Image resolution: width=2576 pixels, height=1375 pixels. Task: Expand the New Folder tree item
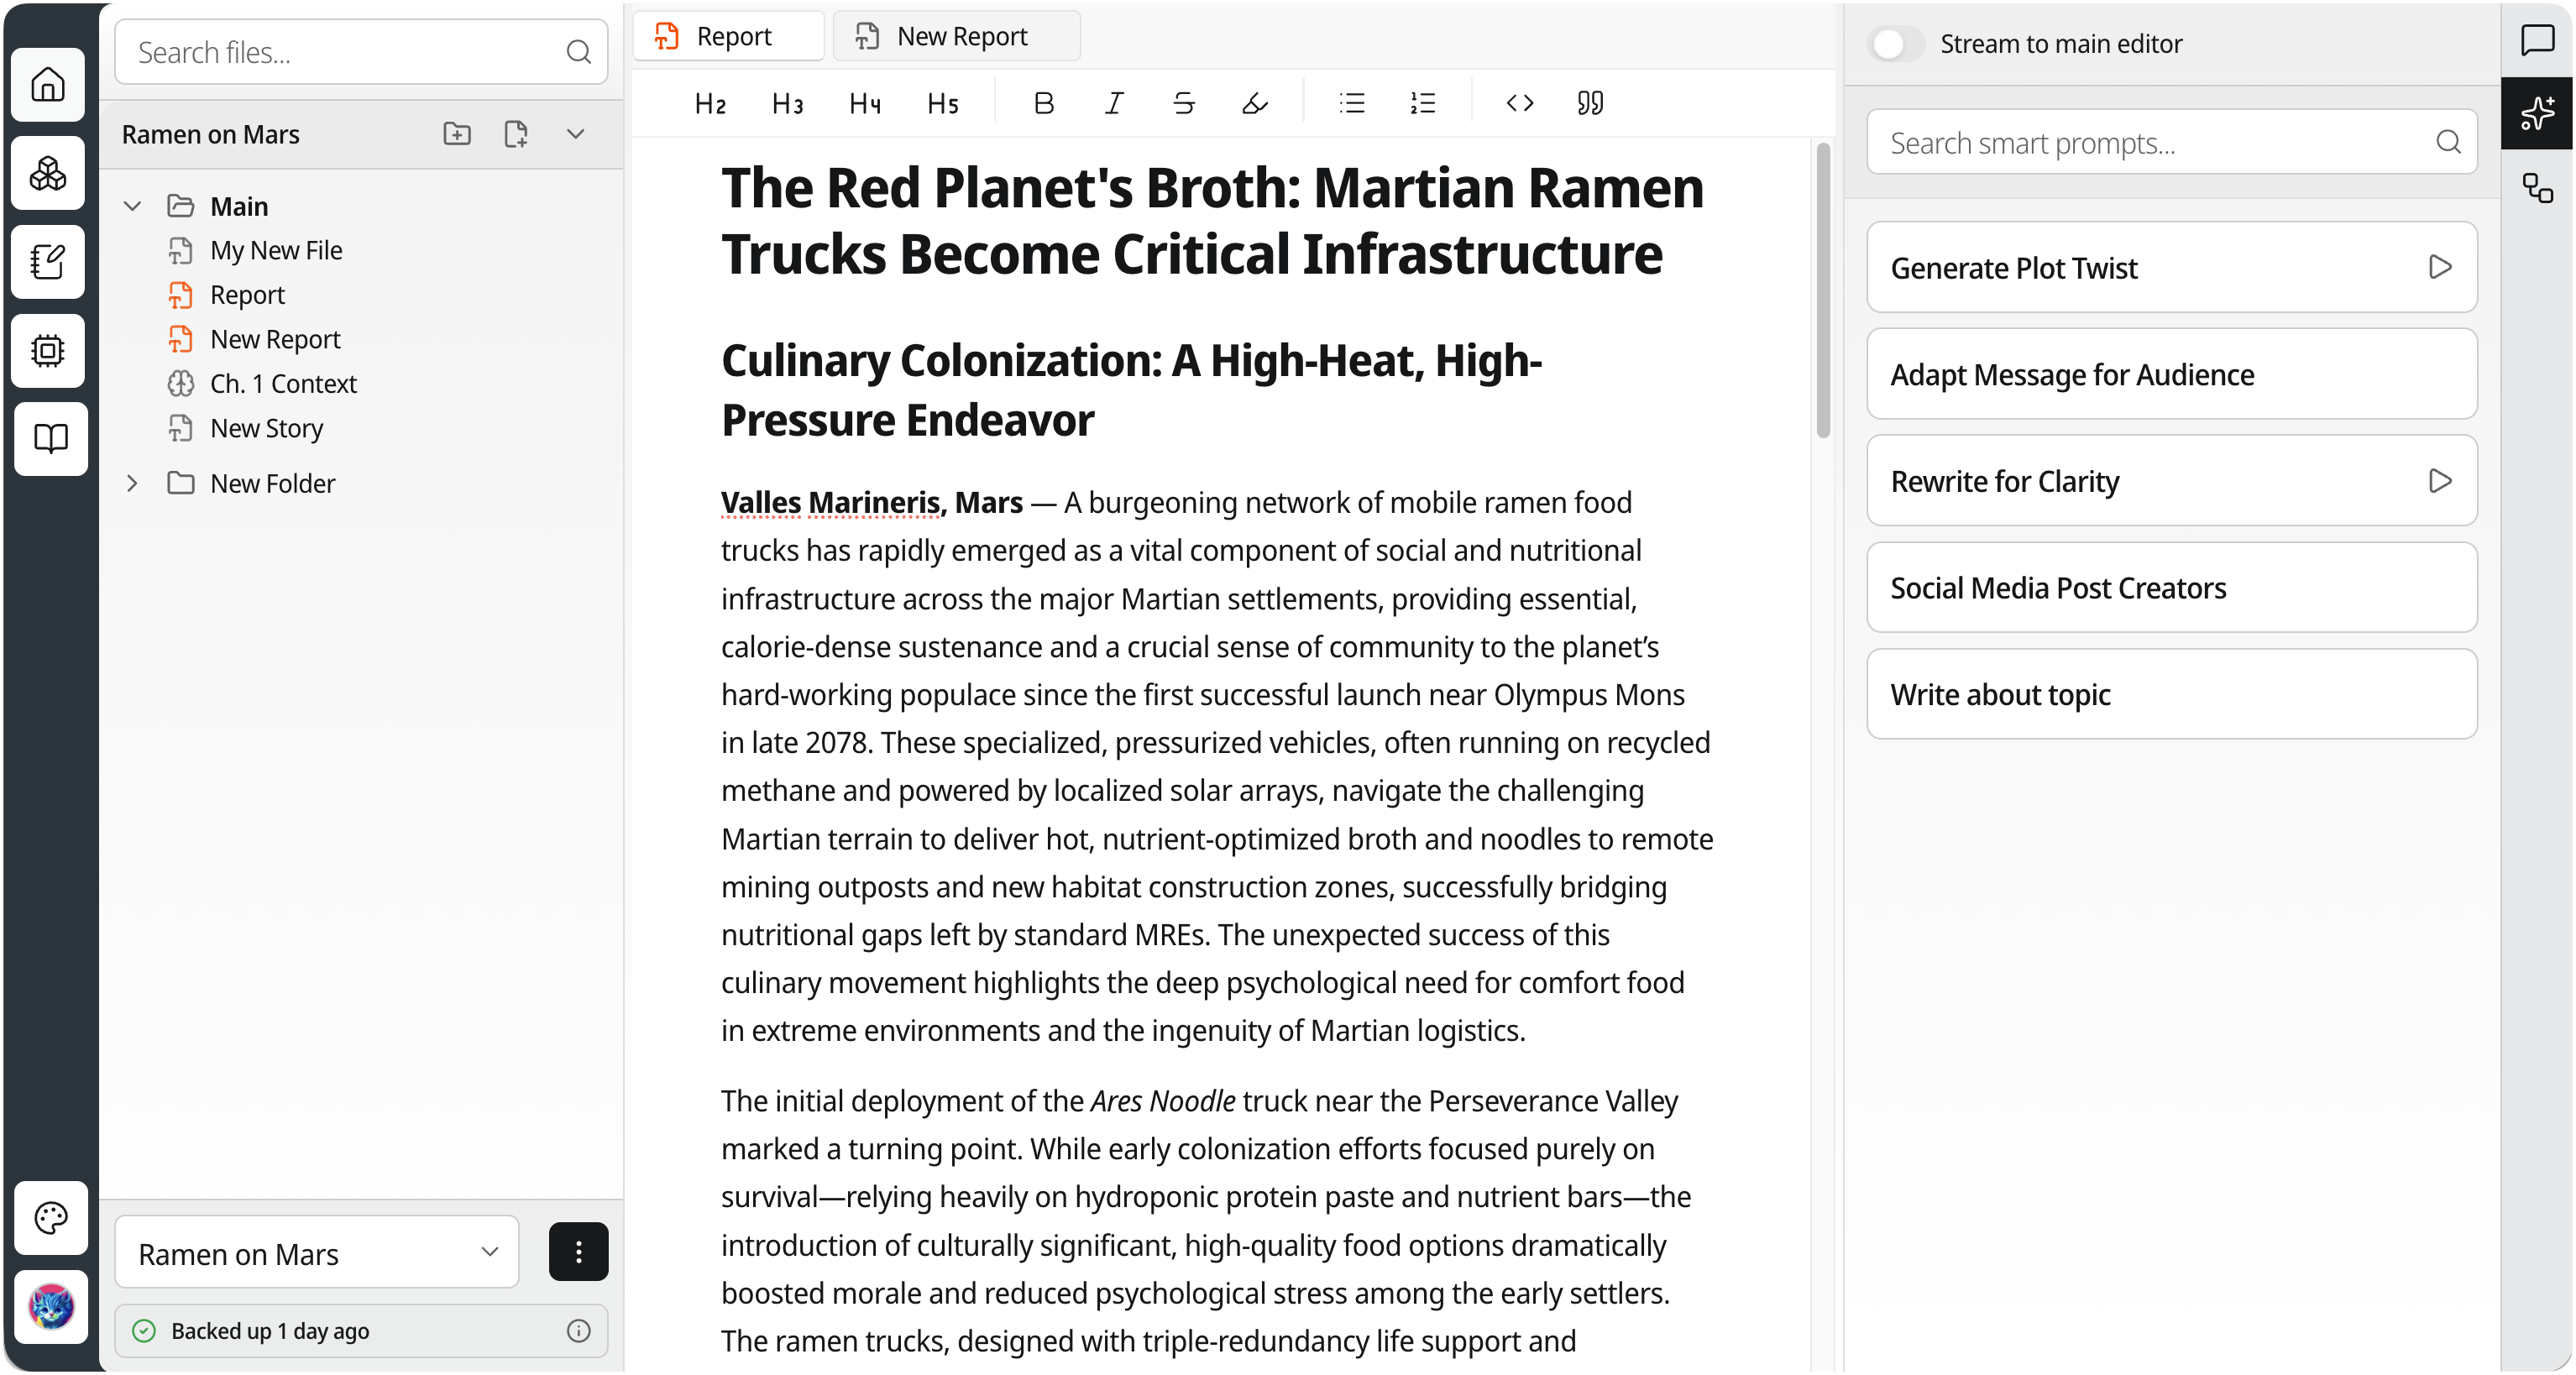[x=132, y=484]
